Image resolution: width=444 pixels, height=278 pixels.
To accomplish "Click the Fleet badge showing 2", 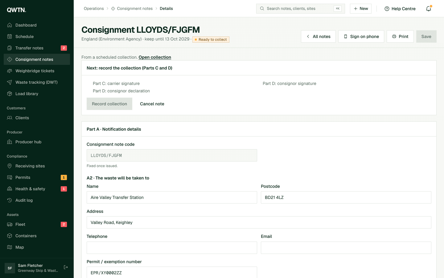I will pos(64,224).
